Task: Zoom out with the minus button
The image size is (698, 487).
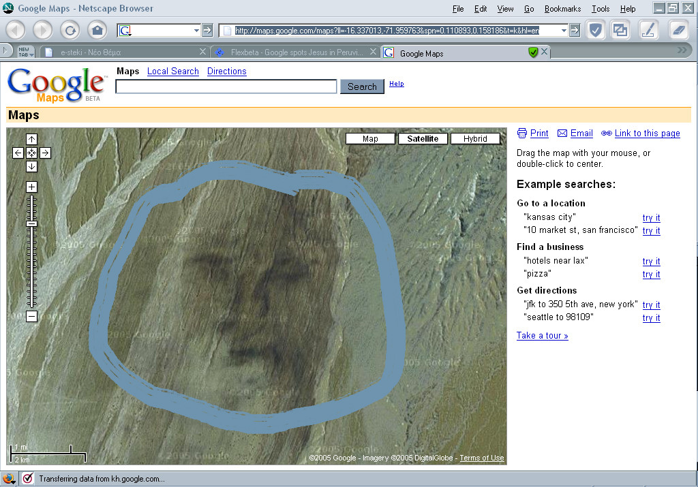Action: tap(31, 316)
